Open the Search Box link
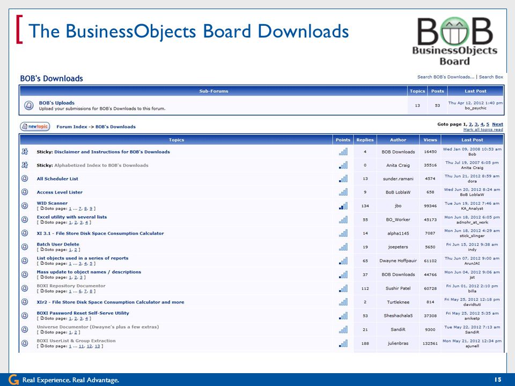Image resolution: width=515 pixels, height=386 pixels. click(491, 77)
